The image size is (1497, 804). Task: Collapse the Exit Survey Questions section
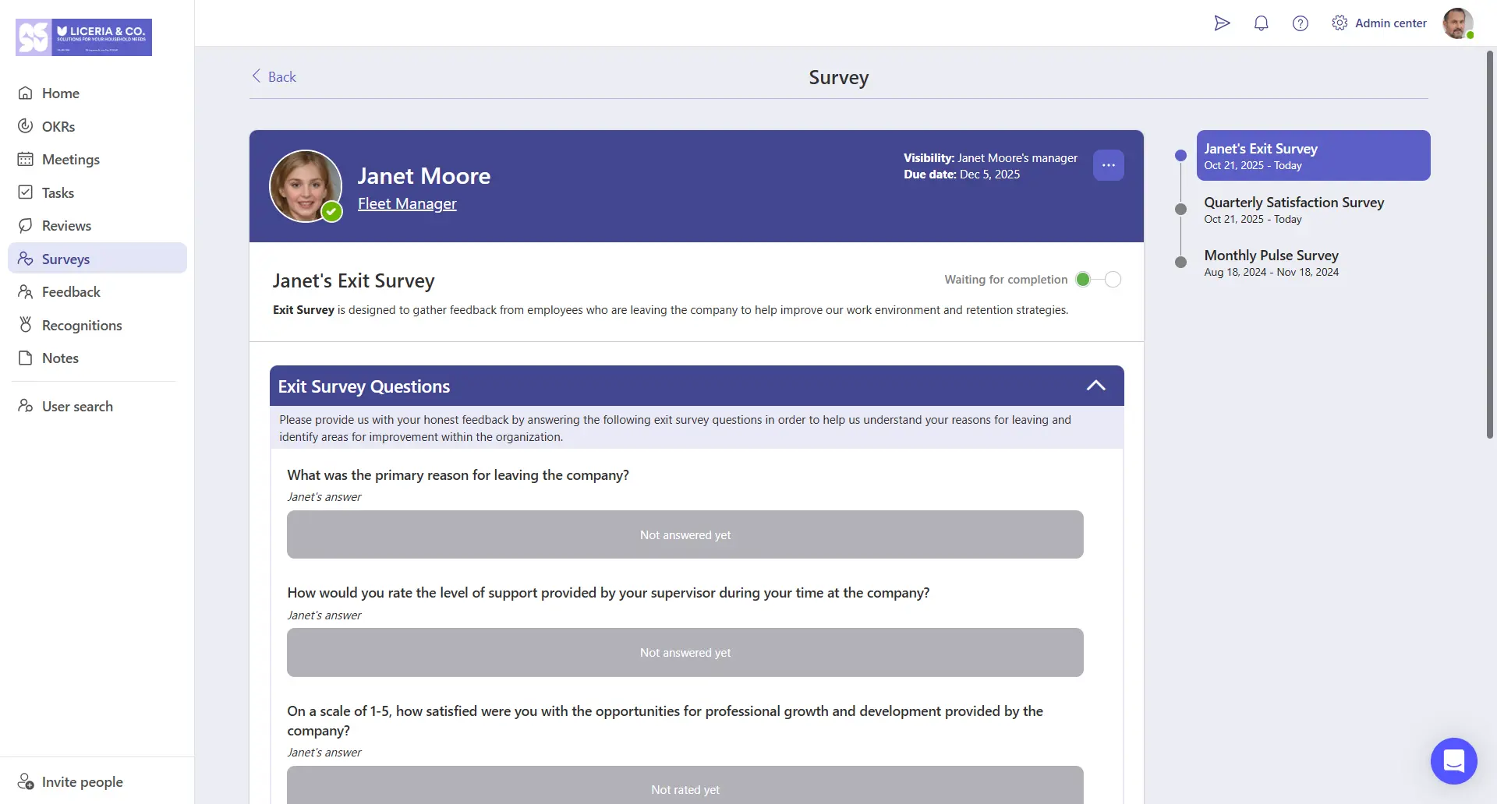1095,385
